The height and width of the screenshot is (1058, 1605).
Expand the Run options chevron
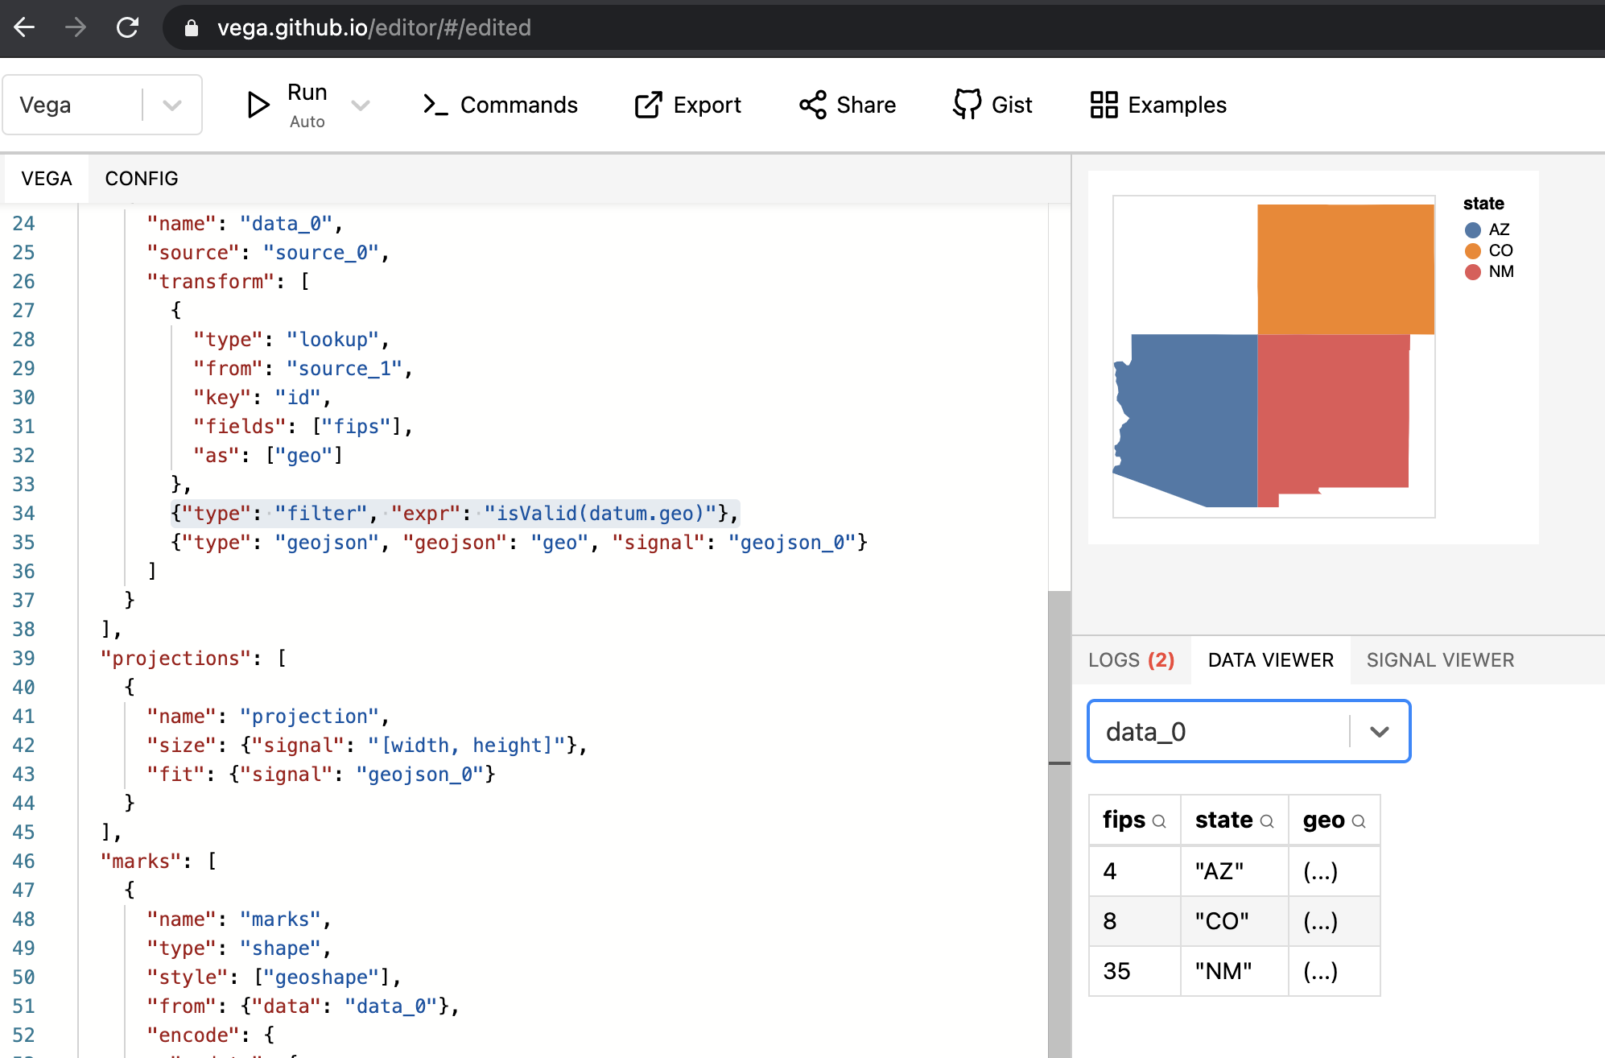point(361,105)
